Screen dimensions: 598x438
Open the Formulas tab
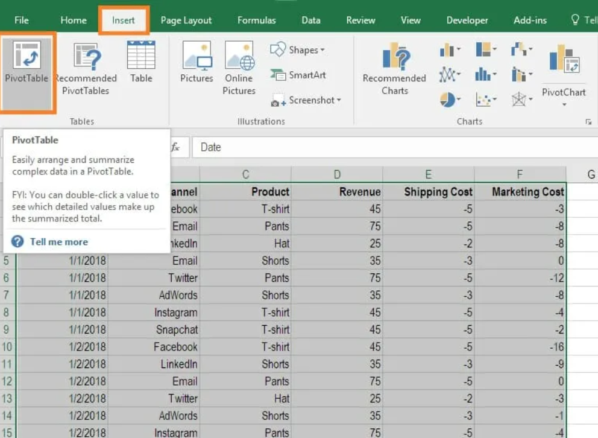click(257, 20)
